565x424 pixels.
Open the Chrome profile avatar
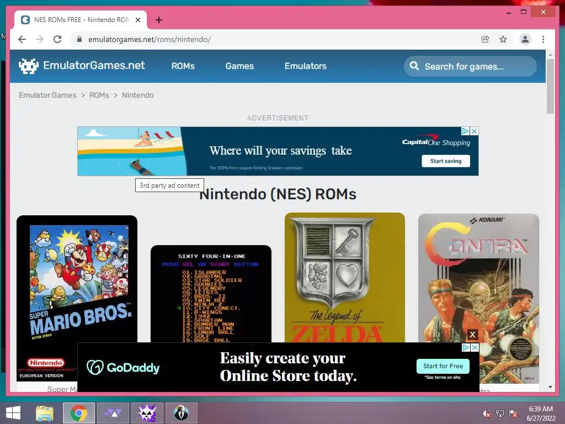(x=525, y=39)
